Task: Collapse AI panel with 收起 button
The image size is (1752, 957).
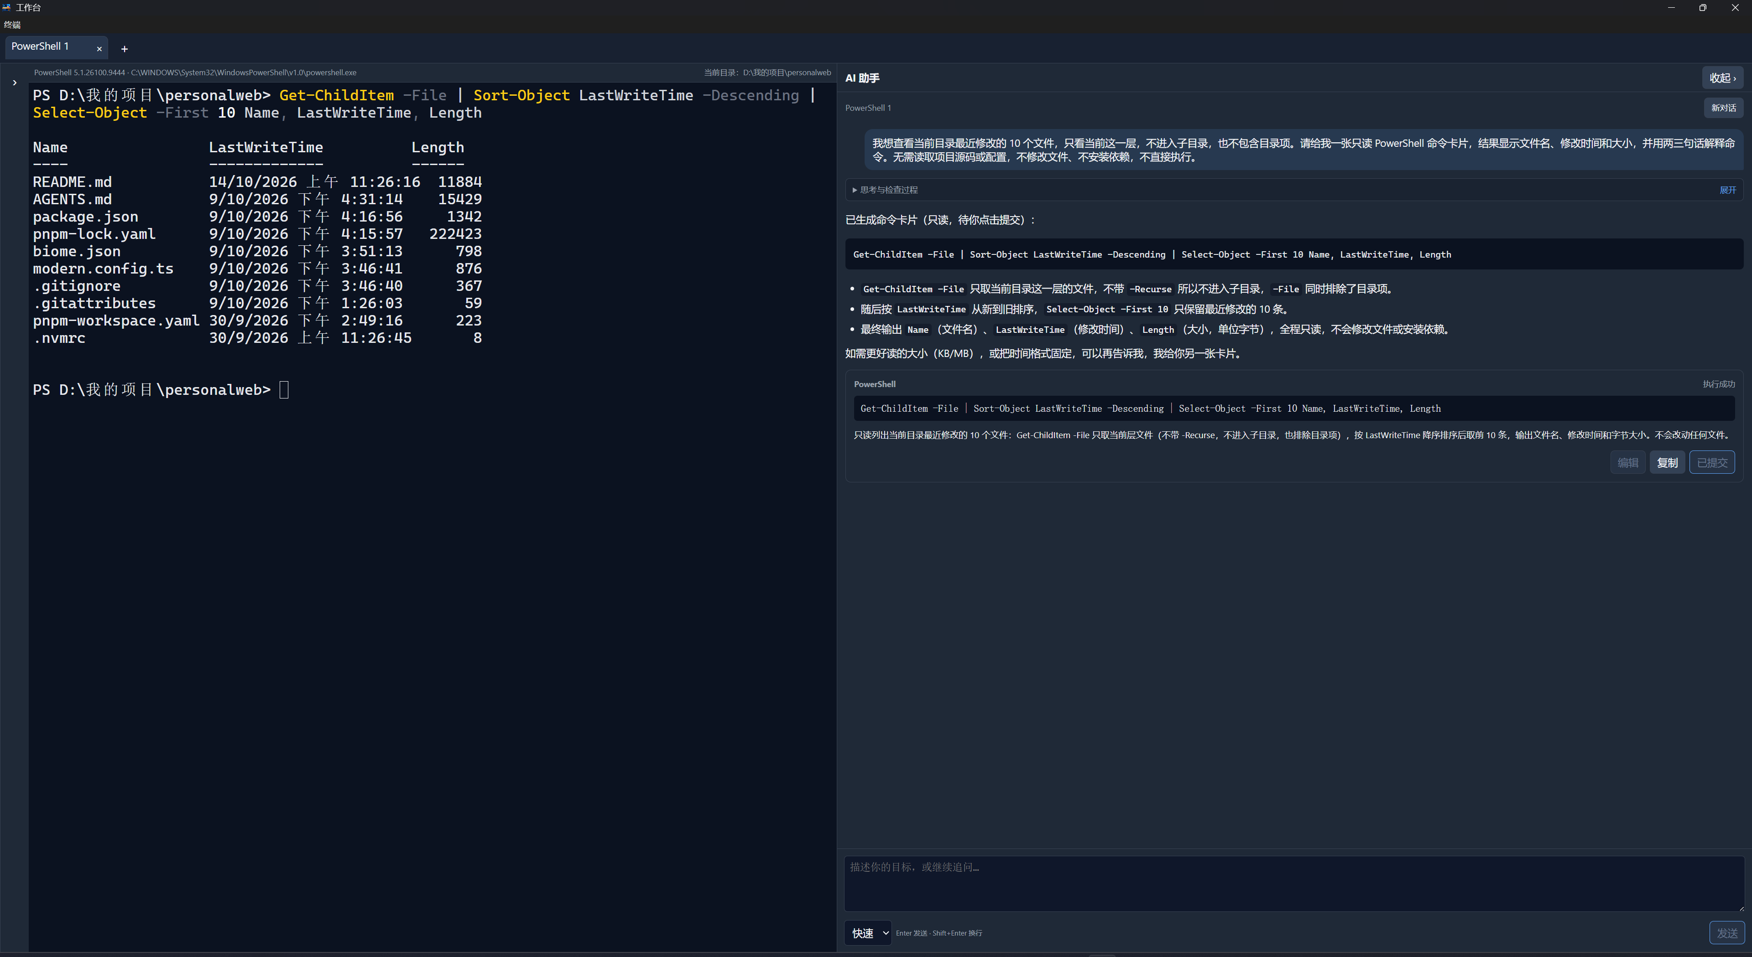Action: (x=1722, y=78)
